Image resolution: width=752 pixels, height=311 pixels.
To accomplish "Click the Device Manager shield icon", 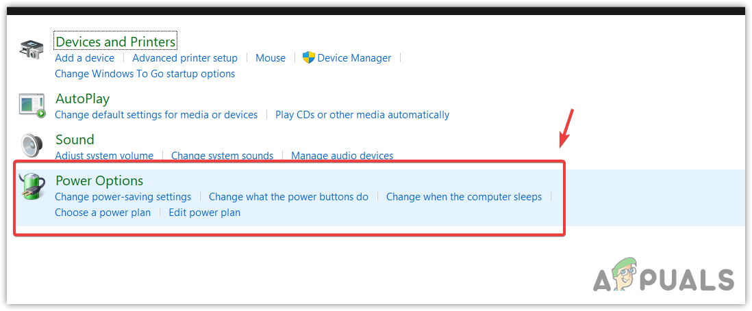I will (x=308, y=58).
